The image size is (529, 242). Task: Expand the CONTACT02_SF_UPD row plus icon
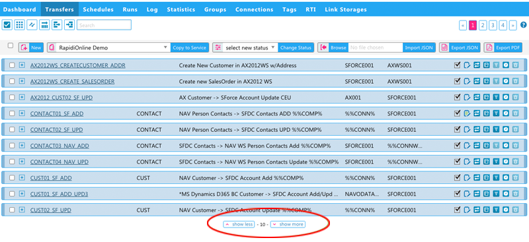click(22, 130)
